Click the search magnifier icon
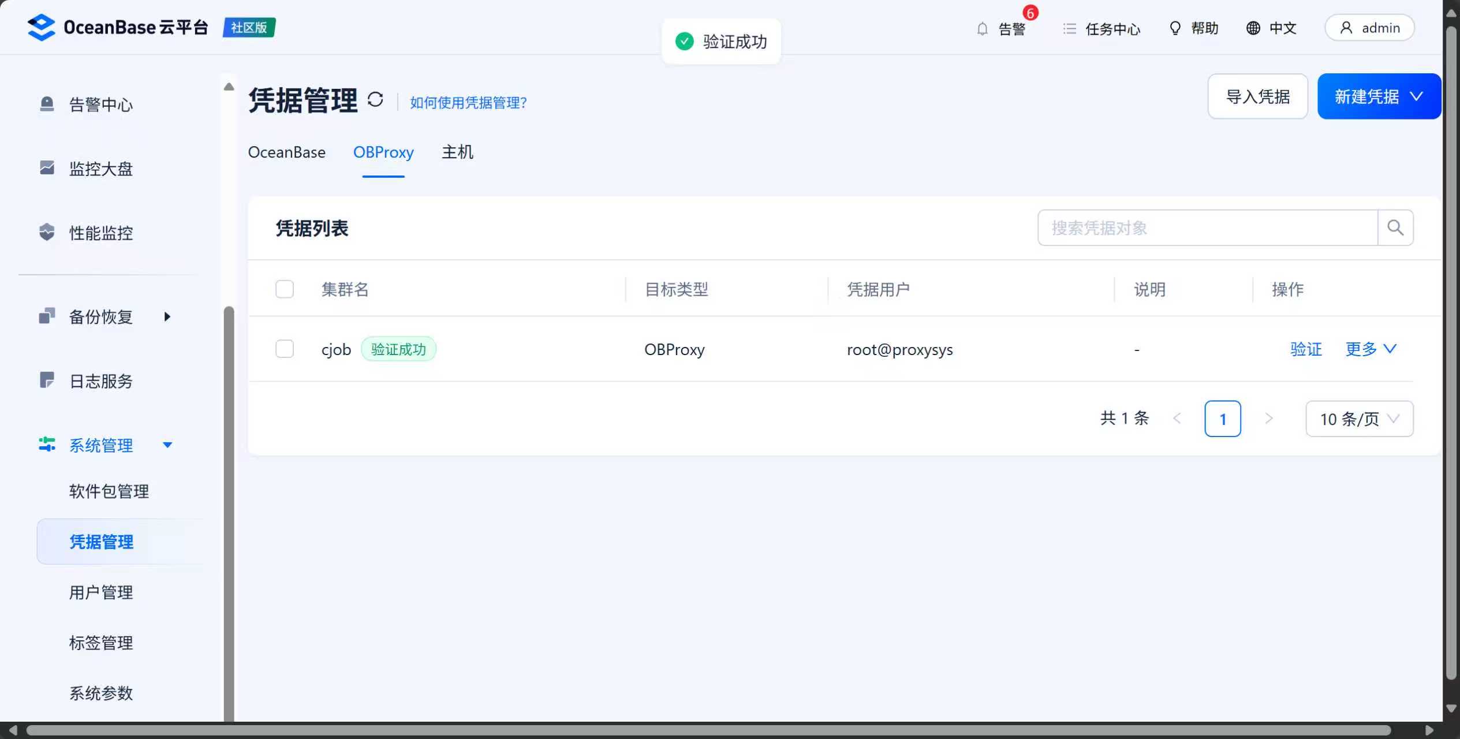 [1395, 227]
